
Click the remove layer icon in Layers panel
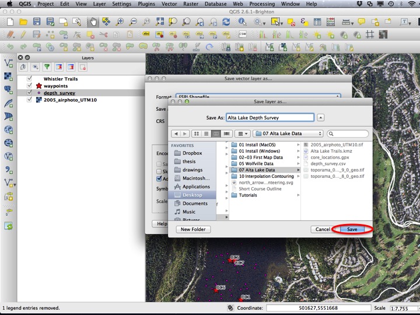82,67
